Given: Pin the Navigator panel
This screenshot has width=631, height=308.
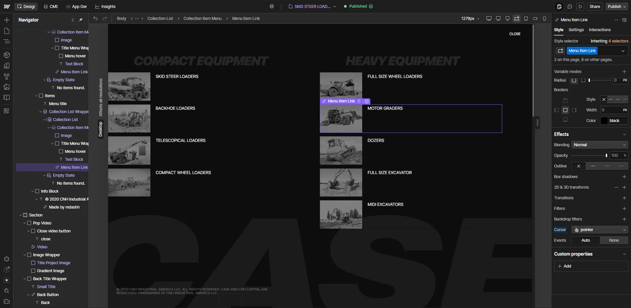Looking at the screenshot, I should pos(81,20).
